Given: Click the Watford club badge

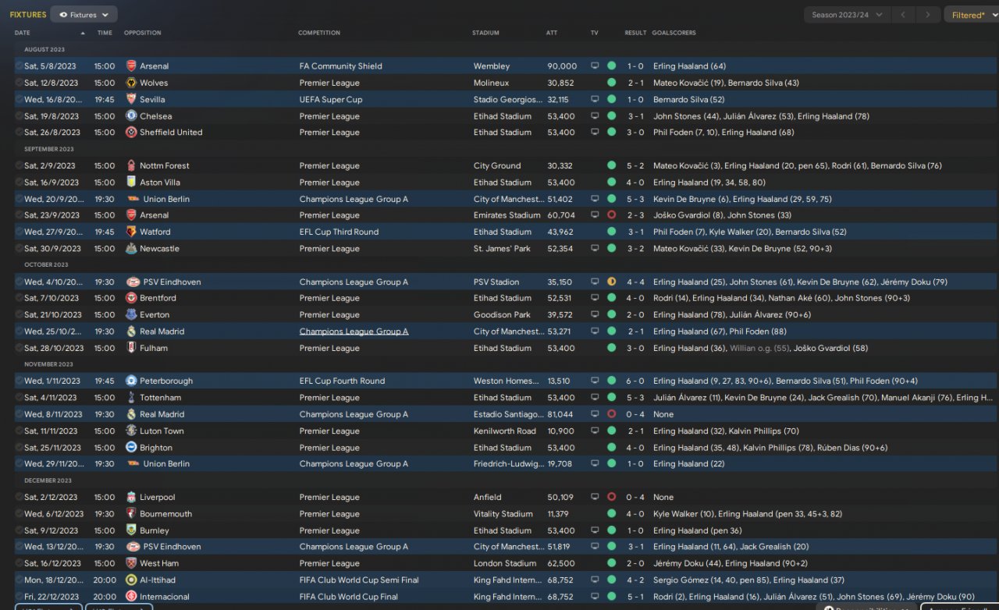Looking at the screenshot, I should click(131, 232).
